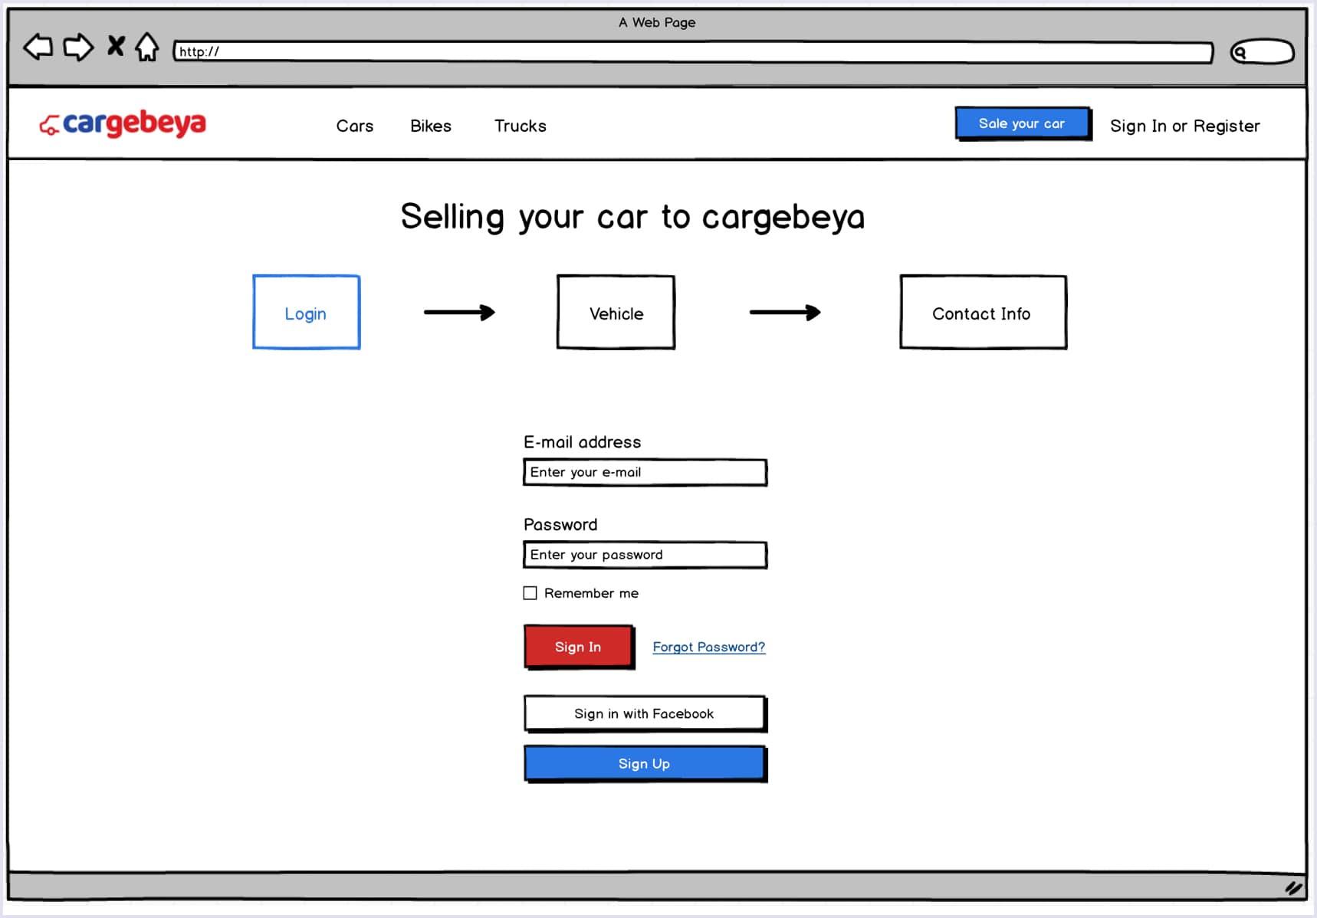The image size is (1317, 918).
Task: Click the browser back arrow icon
Action: pyautogui.click(x=38, y=48)
